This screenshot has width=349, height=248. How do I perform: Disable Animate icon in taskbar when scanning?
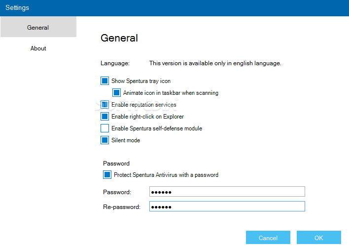click(x=116, y=92)
